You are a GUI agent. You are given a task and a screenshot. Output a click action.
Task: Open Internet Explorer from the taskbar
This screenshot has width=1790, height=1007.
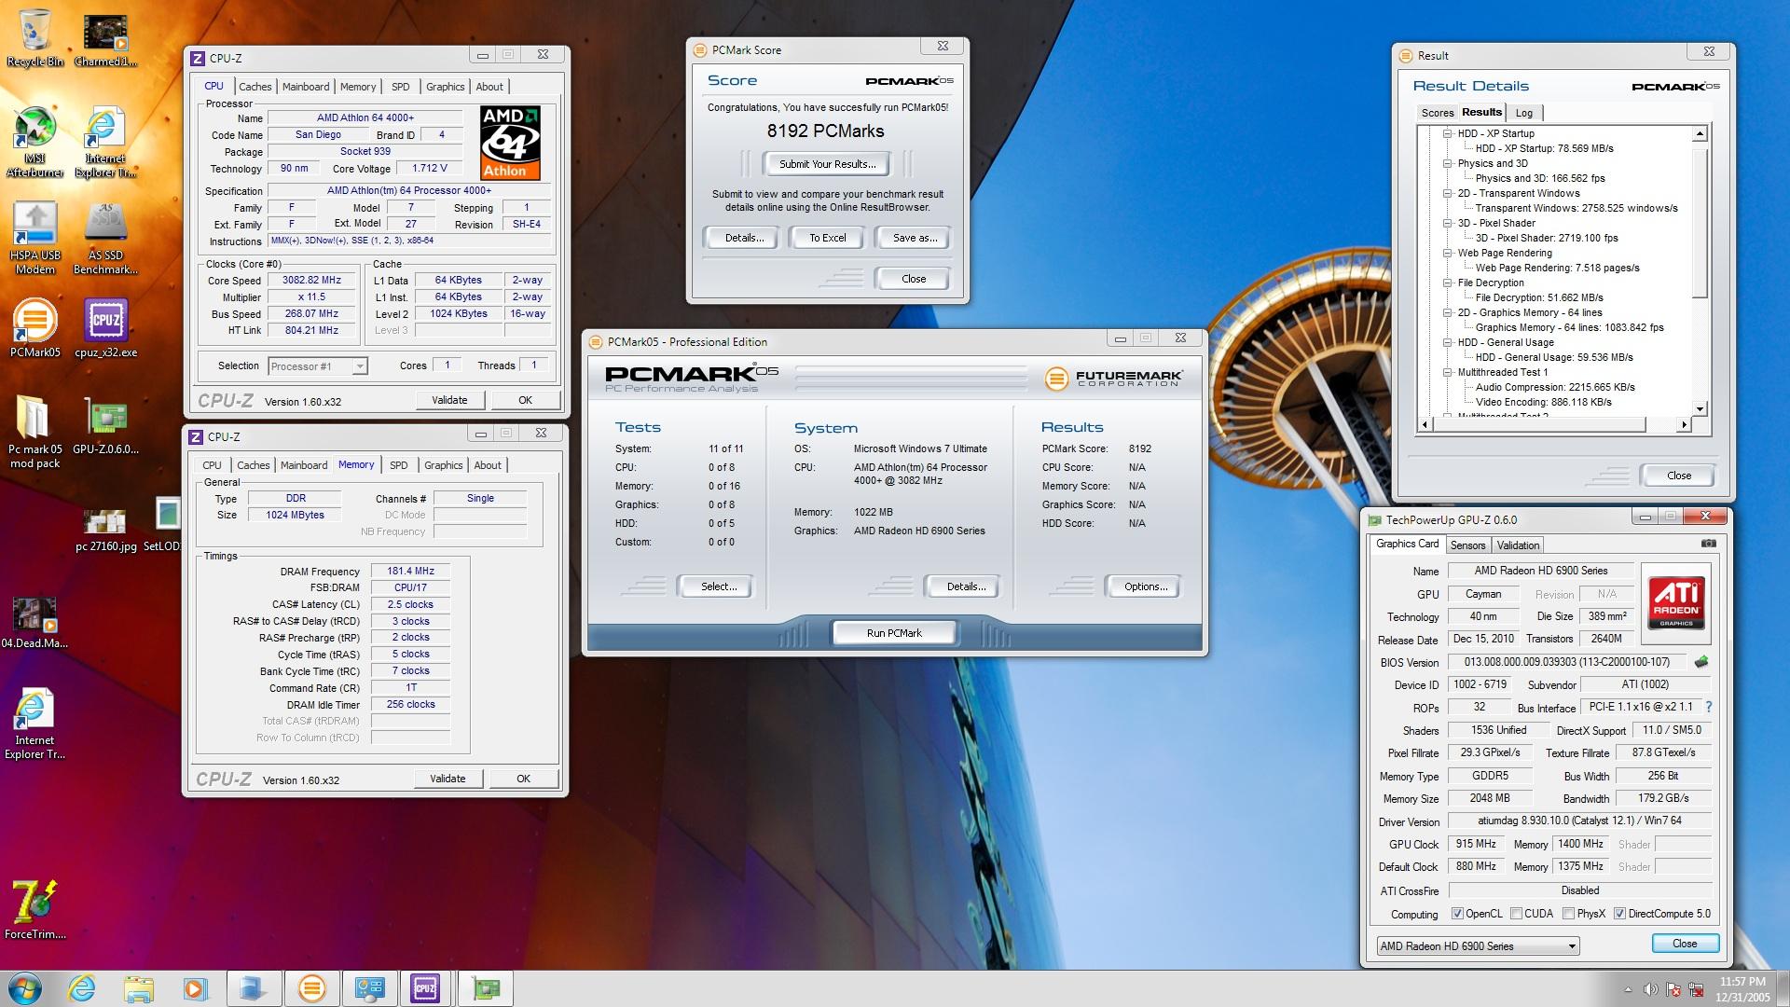click(x=82, y=988)
